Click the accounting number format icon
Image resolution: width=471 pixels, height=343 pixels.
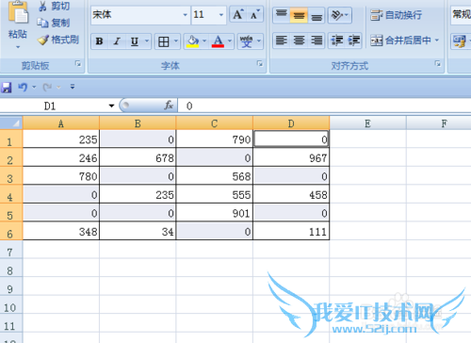tap(459, 41)
